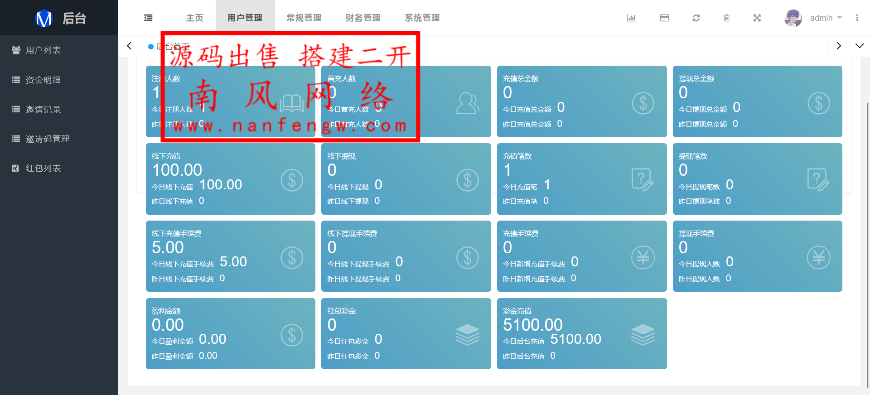The image size is (870, 395).
Task: Open 红包列表 in the sidebar
Action: 43,168
